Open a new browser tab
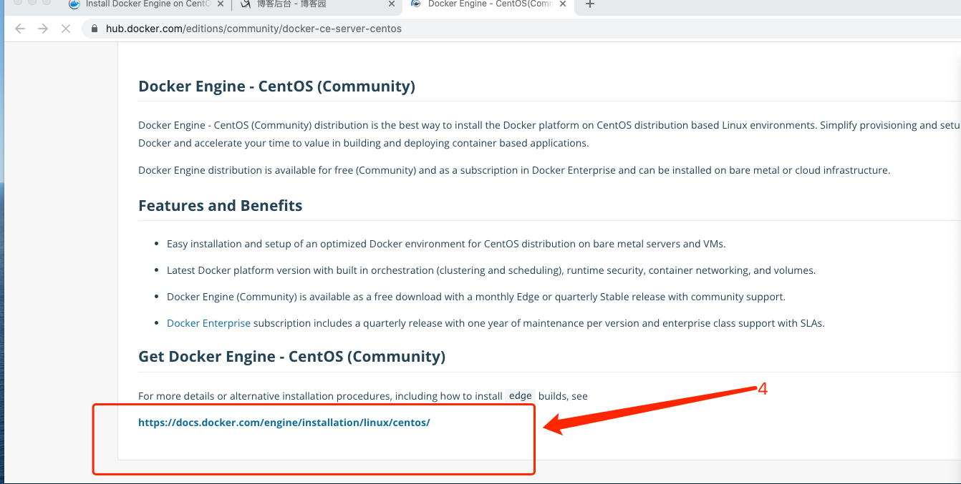 pos(590,4)
